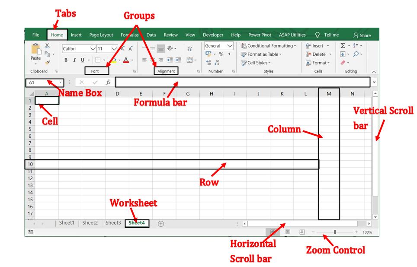
Task: Select the Sheet2 worksheet tab
Action: pyautogui.click(x=90, y=223)
